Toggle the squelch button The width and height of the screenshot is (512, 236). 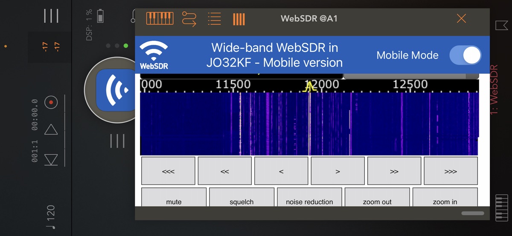point(241,199)
